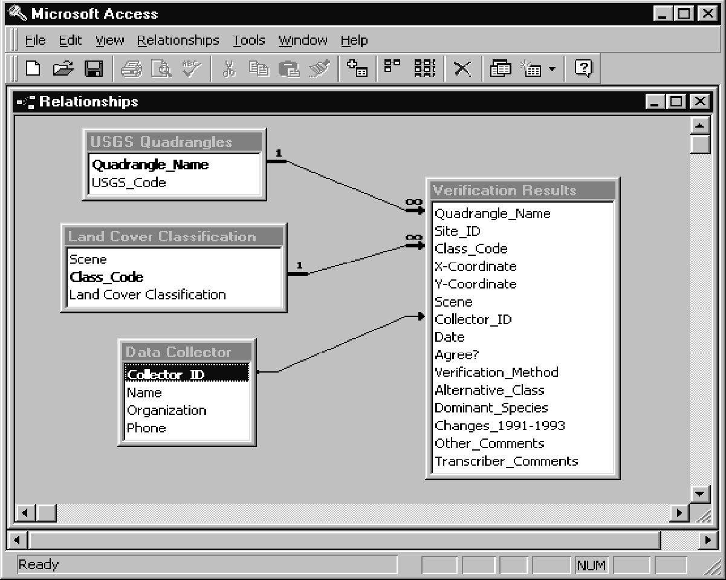Open the Relationships menu
Image resolution: width=726 pixels, height=580 pixels.
tap(178, 41)
